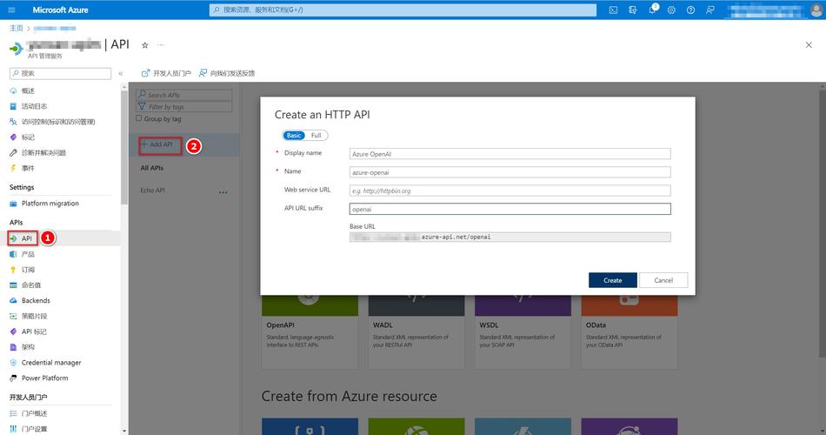826x435 pixels.
Task: Select All APIs in the API list
Action: 151,168
